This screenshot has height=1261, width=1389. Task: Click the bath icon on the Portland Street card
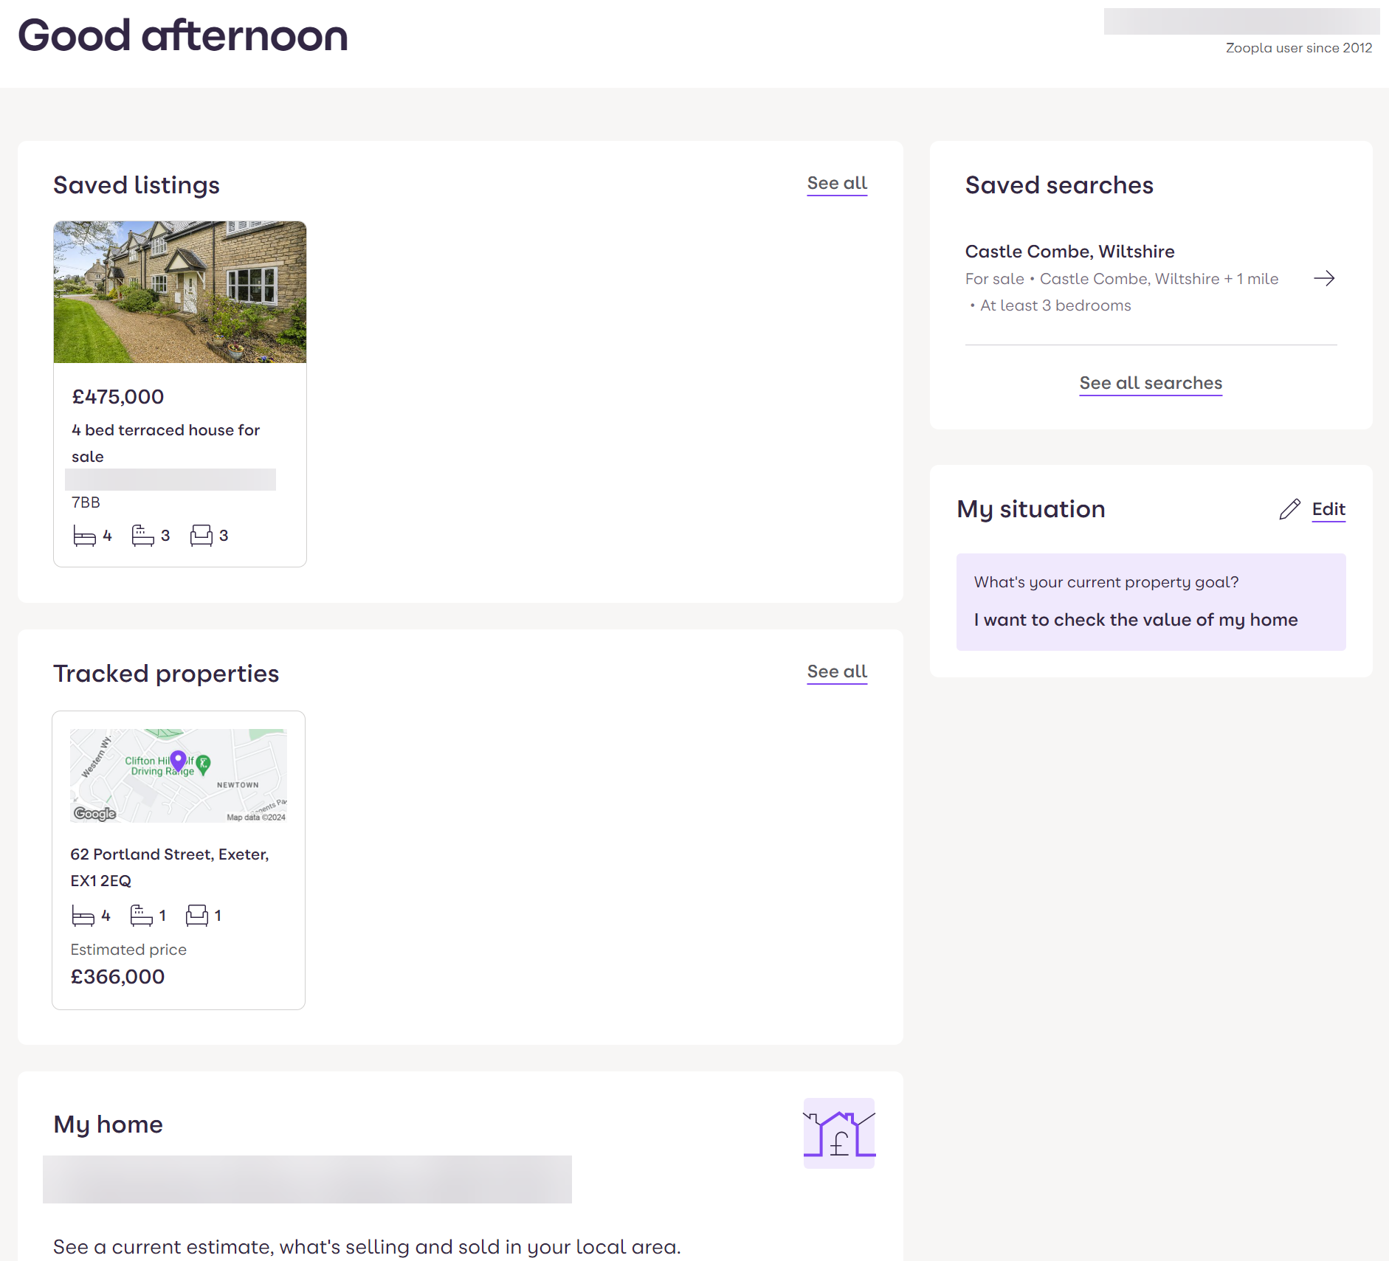141,916
